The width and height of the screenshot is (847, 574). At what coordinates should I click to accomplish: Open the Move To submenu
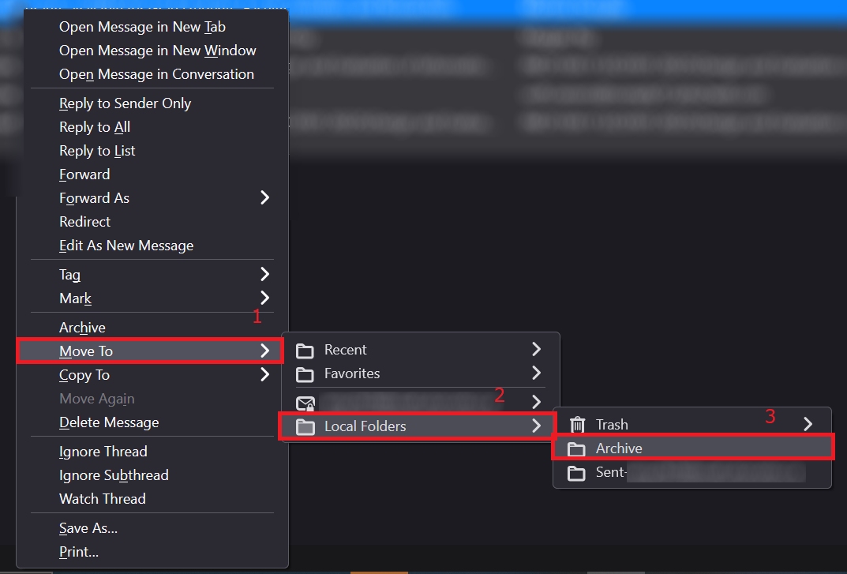click(150, 351)
